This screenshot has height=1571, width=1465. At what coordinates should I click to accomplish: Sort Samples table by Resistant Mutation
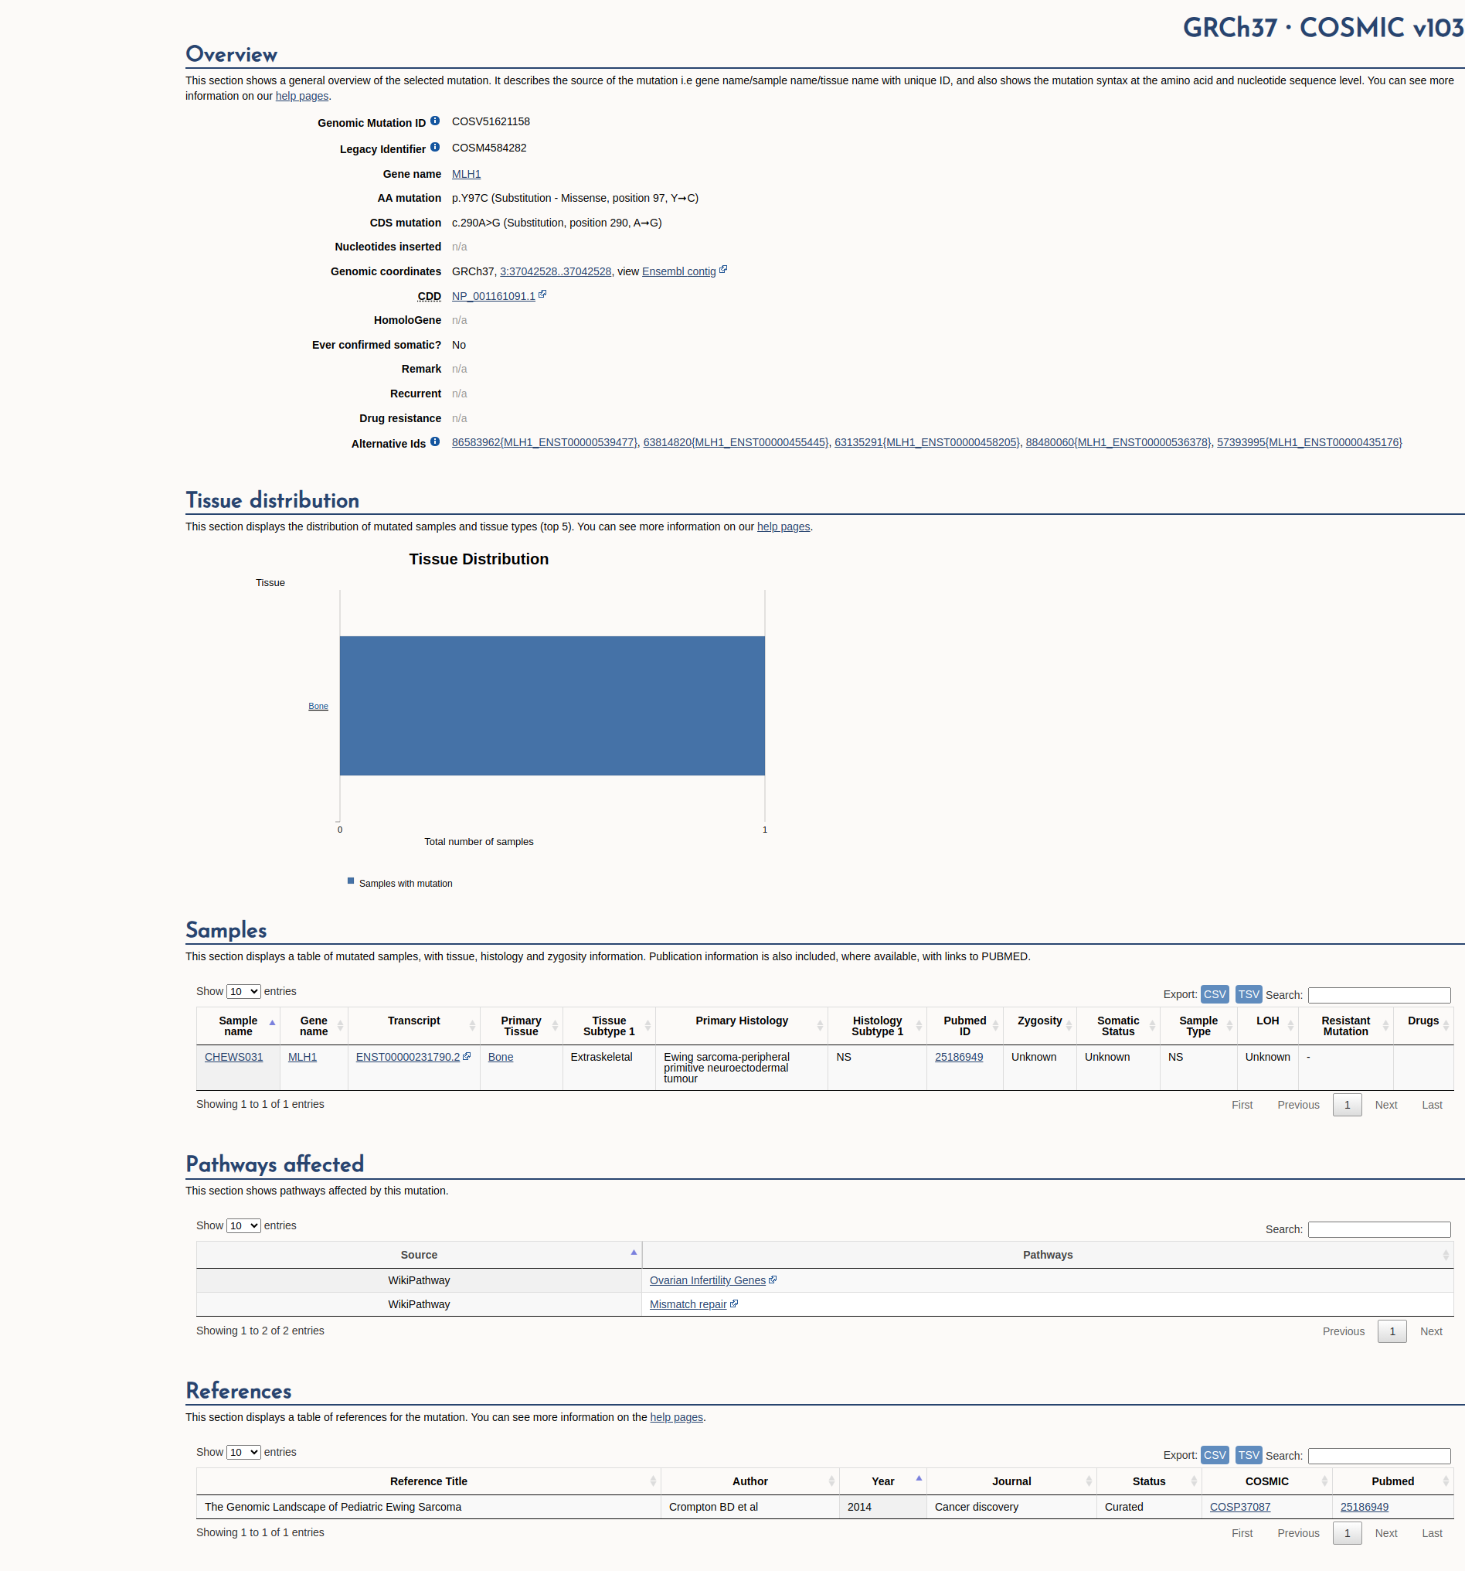(x=1346, y=1026)
